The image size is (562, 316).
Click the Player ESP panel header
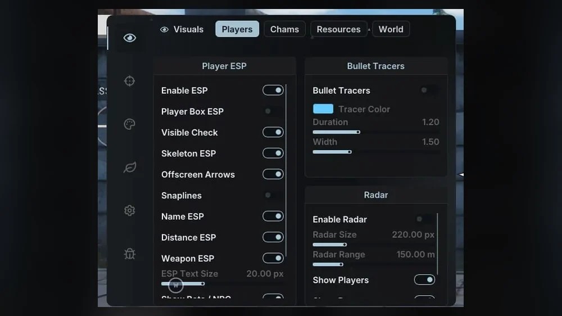[224, 66]
